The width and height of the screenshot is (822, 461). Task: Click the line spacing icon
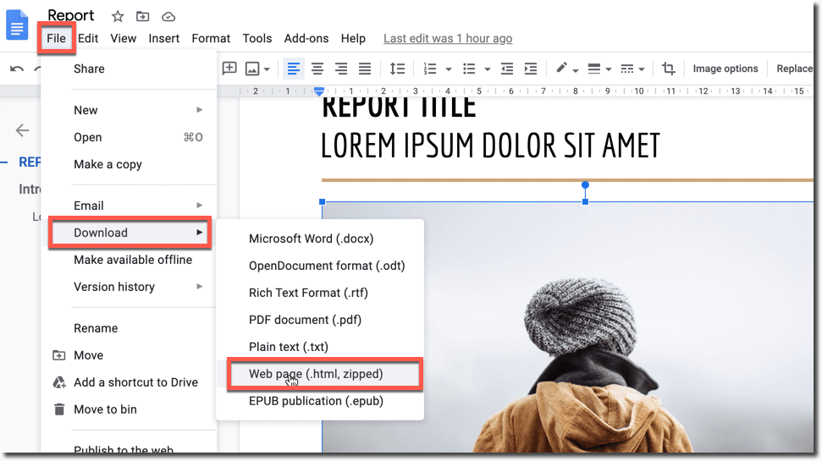coord(396,69)
